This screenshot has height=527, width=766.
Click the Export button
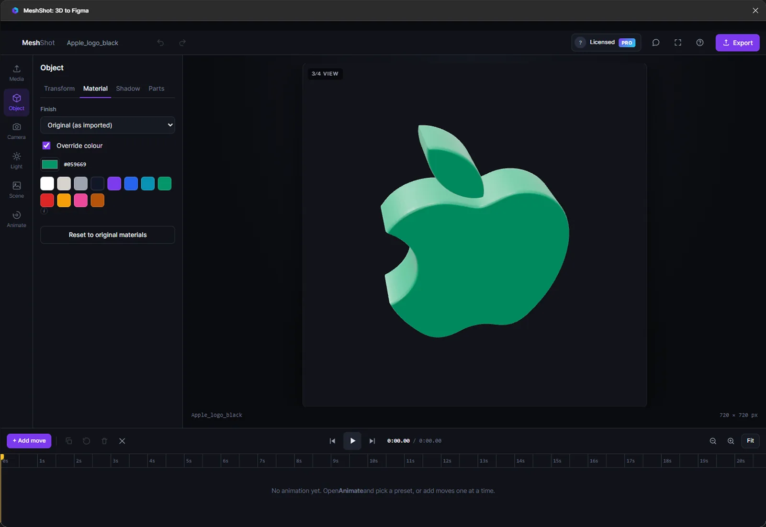pos(737,43)
